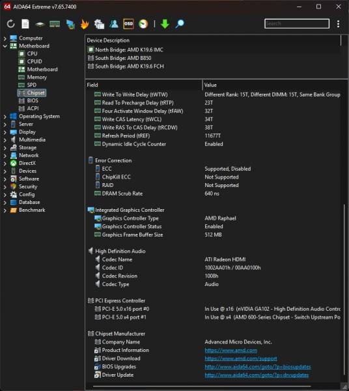Open the Report page icon

[x=25, y=24]
